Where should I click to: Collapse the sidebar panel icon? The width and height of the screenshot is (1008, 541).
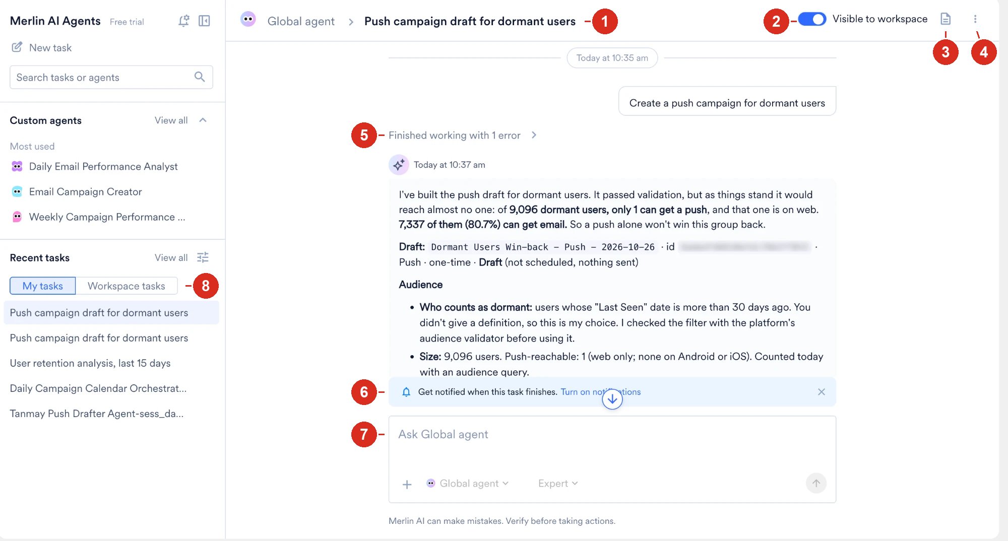coord(204,21)
